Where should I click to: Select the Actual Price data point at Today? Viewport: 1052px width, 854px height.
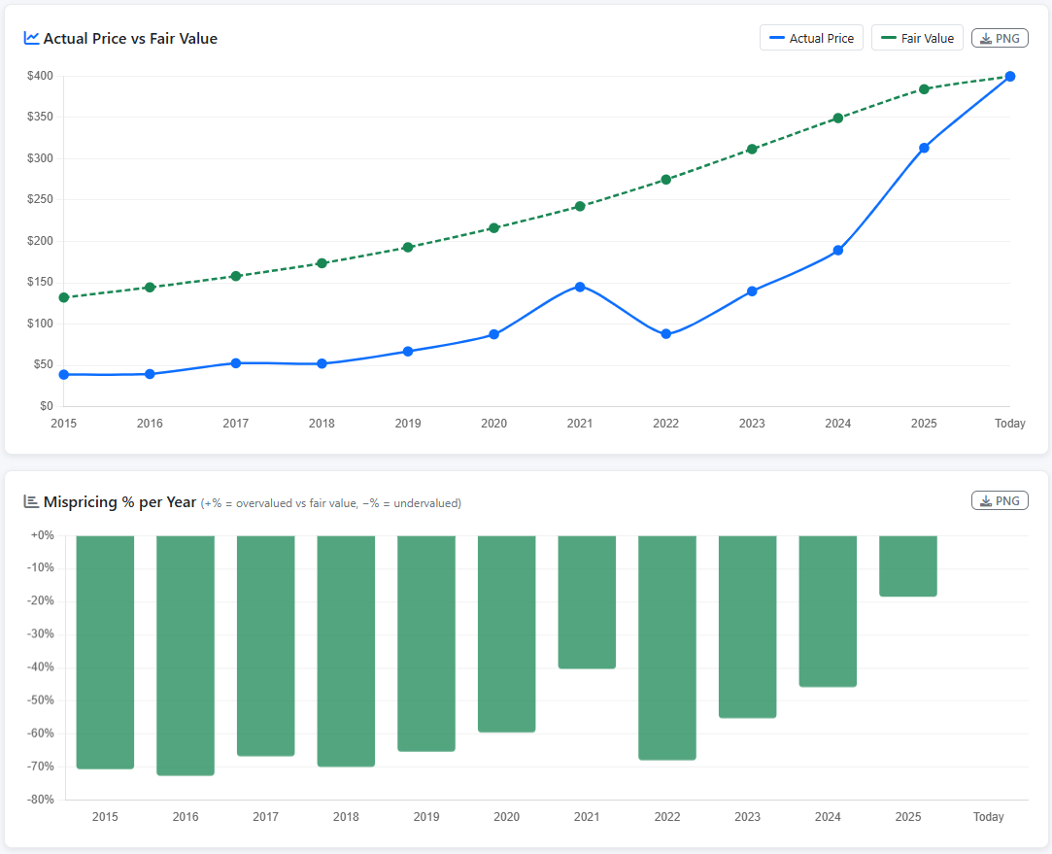[x=1009, y=77]
